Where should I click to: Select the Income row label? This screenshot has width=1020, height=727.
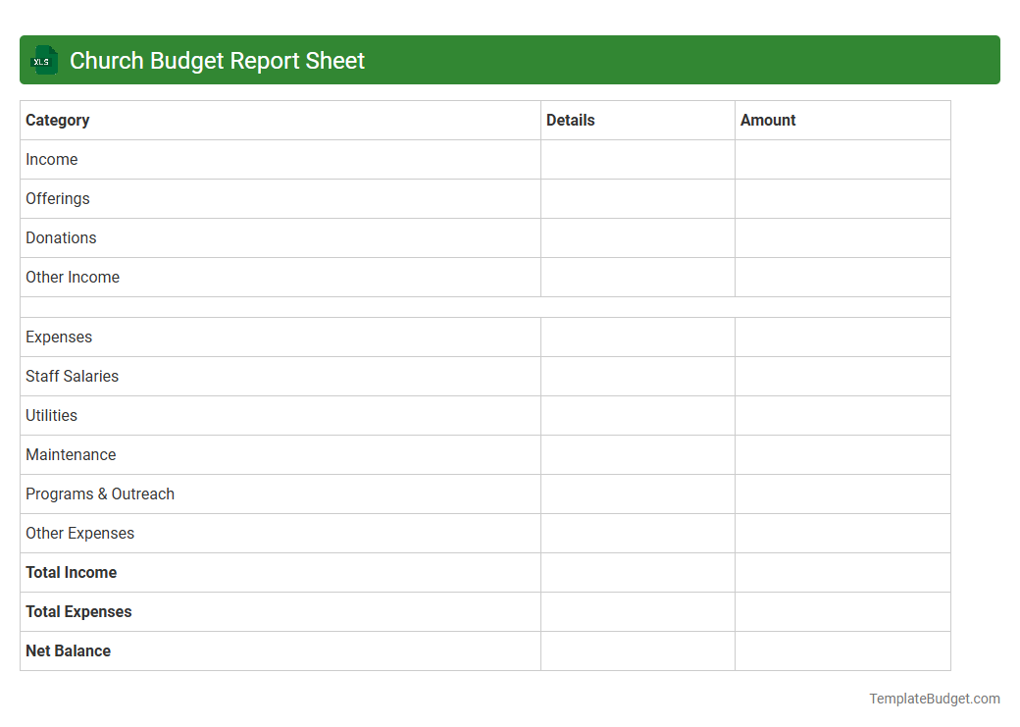tap(52, 159)
